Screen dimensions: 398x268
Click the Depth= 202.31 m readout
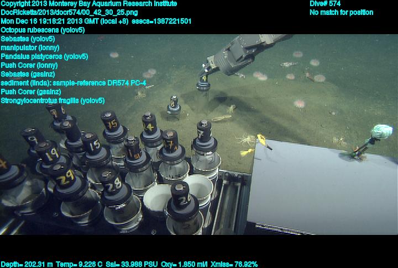(27, 265)
